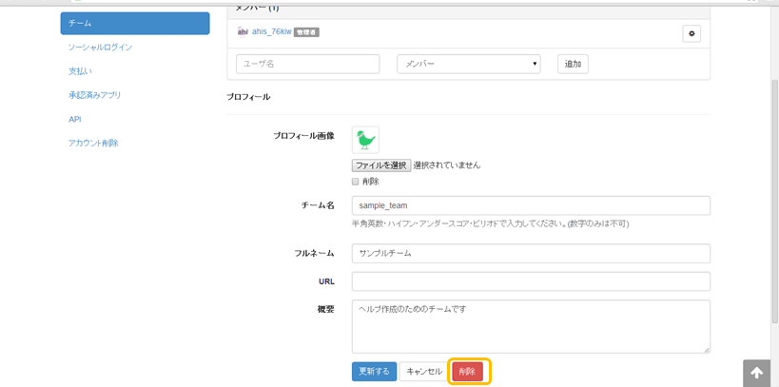The height and width of the screenshot is (387, 779).
Task: Click the ファイルを選択 file button
Action: click(x=380, y=164)
